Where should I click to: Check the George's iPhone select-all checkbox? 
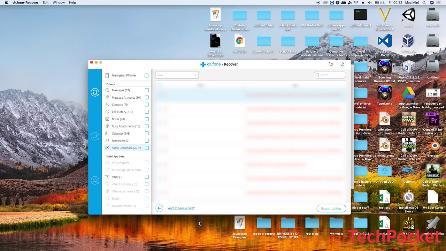(147, 75)
